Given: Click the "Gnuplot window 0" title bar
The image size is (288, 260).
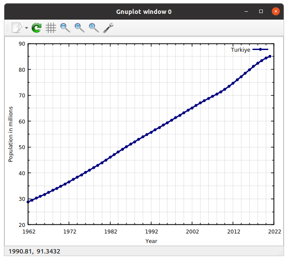Looking at the screenshot, I should (x=144, y=12).
